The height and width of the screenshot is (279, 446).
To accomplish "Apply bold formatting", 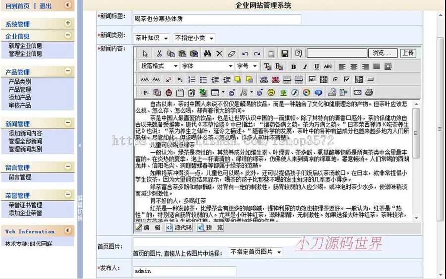I will pos(293,67).
